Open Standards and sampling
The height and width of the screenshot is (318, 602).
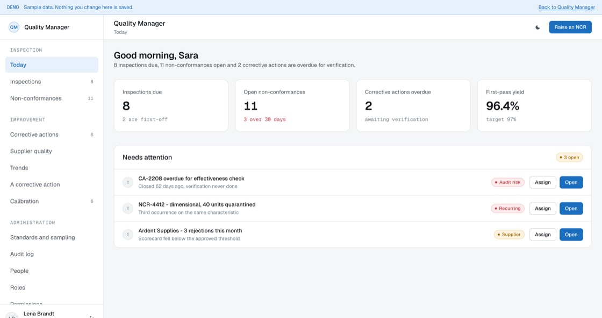[x=52, y=237]
